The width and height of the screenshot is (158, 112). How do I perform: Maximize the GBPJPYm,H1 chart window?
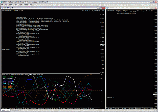pyautogui.click(x=101, y=8)
